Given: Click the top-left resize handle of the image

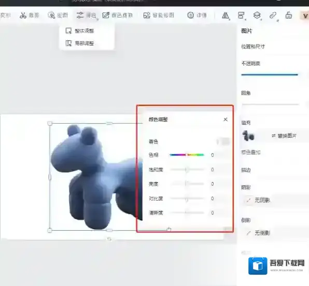Looking at the screenshot, I should [50, 123].
